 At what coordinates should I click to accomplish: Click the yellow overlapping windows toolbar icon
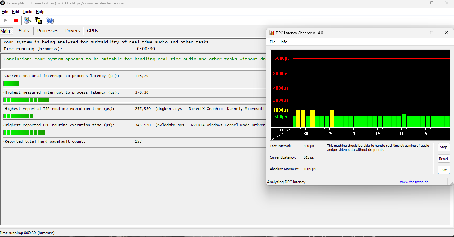[38, 20]
